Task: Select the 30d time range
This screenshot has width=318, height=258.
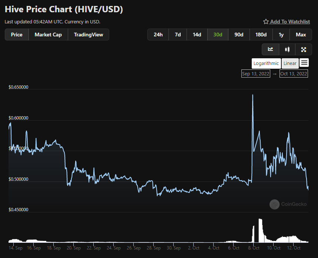Action: tap(218, 35)
